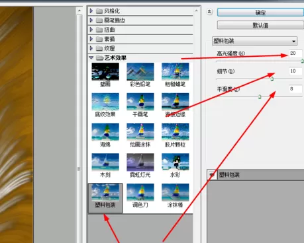Expand the 纹理 filter folder
The height and width of the screenshot is (243, 304).
(x=91, y=48)
